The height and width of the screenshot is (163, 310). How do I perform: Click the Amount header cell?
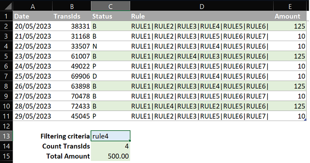[290, 16]
